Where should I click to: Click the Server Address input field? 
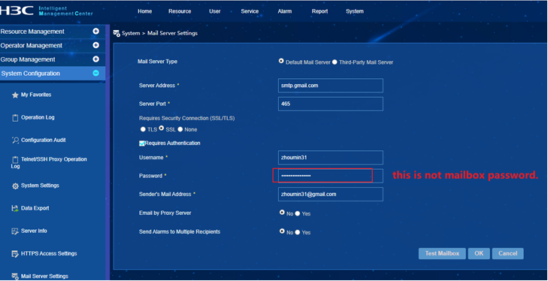331,86
